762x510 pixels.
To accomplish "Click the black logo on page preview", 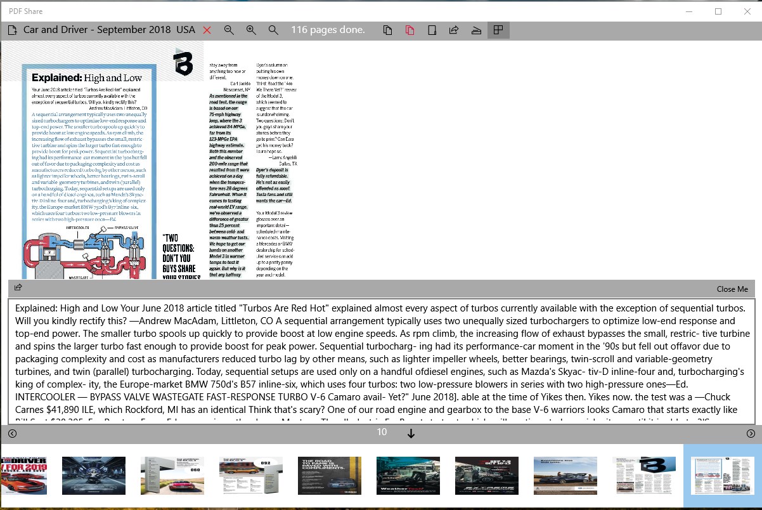I will tap(183, 62).
